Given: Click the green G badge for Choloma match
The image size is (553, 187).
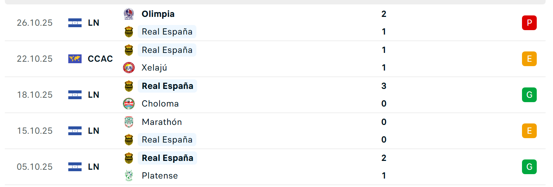Looking at the screenshot, I should [x=529, y=95].
